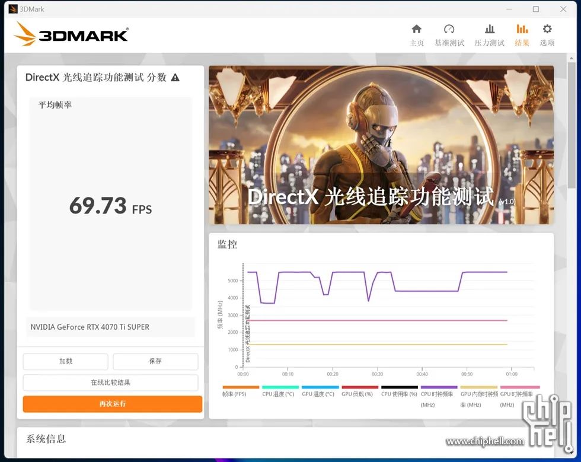Click the 在线比较结果 compare online button
This screenshot has width=581, height=462.
click(x=110, y=383)
